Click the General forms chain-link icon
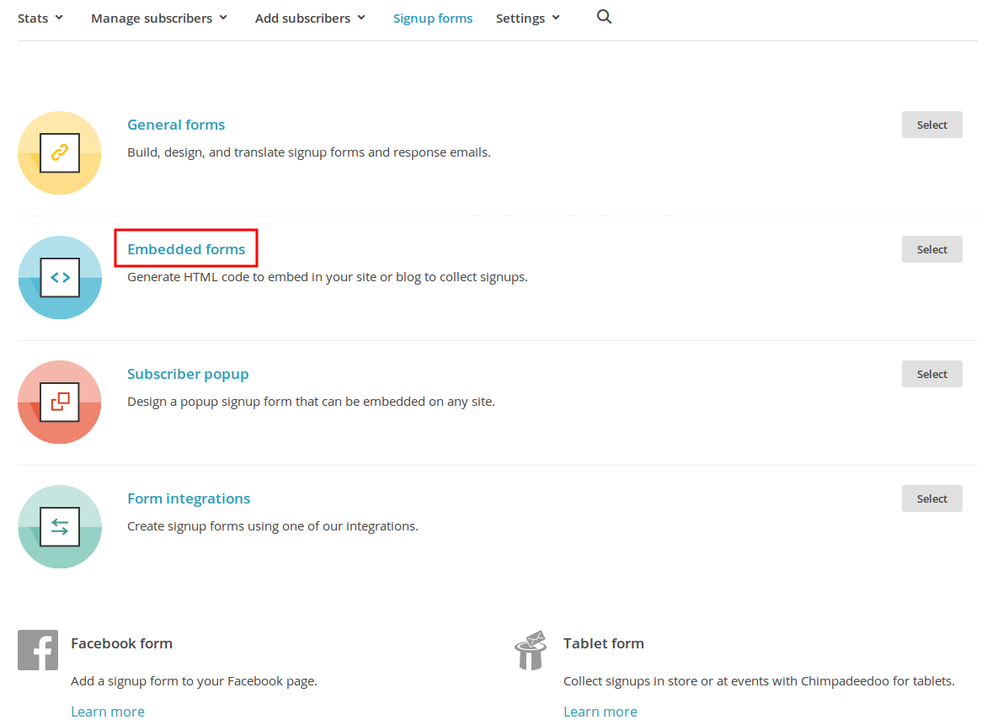This screenshot has height=725, width=1003. click(60, 153)
